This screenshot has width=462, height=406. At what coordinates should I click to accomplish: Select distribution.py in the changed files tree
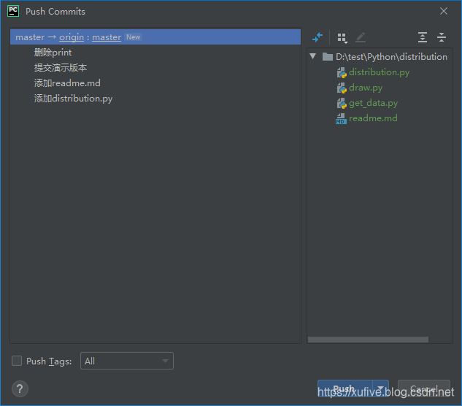coord(380,72)
